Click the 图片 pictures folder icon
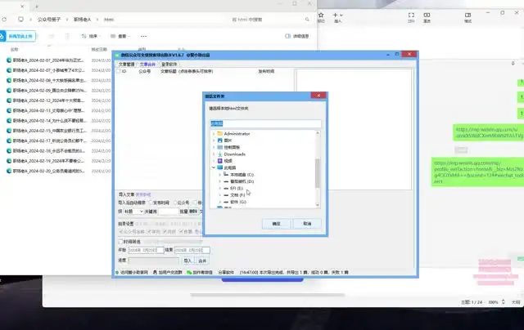The height and width of the screenshot is (330, 524). (219, 140)
